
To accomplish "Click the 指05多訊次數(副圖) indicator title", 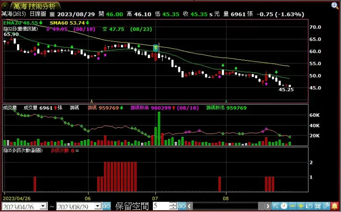I will click(x=23, y=150).
